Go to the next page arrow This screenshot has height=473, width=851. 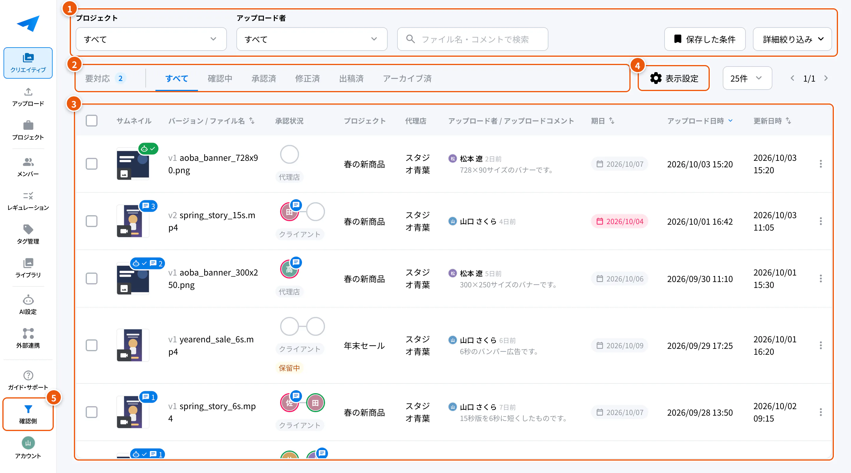[826, 78]
